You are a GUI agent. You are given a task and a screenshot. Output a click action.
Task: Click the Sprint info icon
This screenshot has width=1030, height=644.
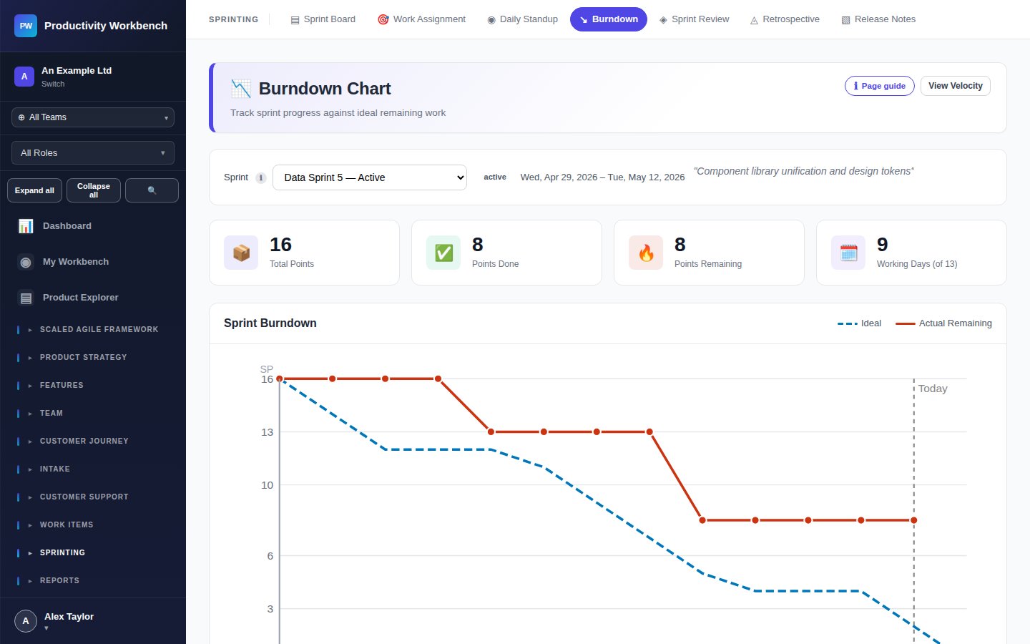[261, 177]
